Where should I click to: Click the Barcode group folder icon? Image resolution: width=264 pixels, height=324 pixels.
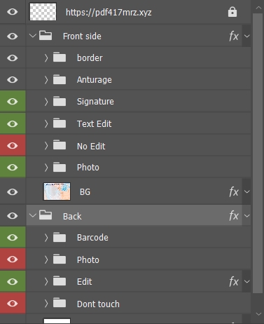(x=60, y=237)
